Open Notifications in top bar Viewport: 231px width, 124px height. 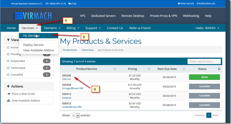coord(206,4)
